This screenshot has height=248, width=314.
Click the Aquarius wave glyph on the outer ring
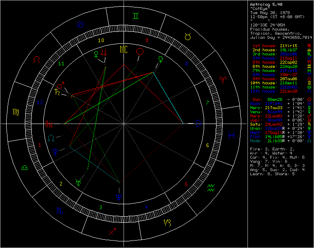[x=211, y=188]
